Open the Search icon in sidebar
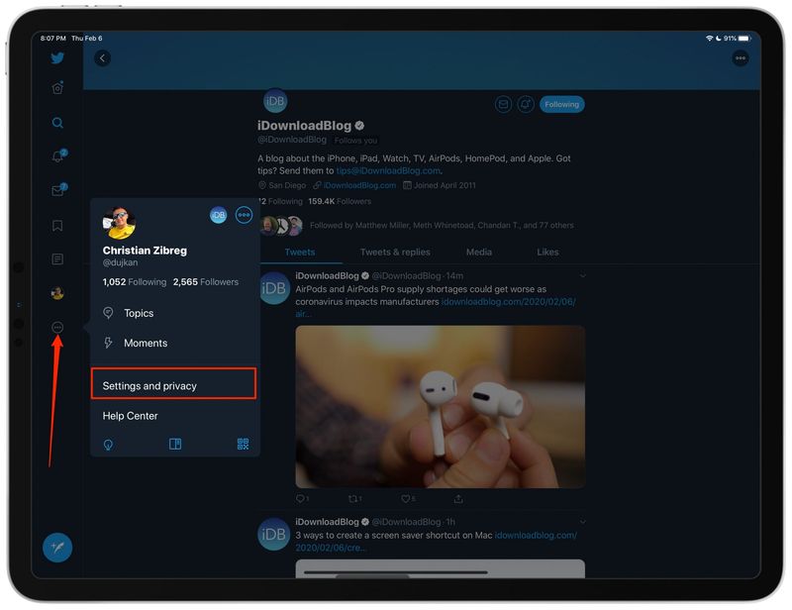This screenshot has width=792, height=610. pyautogui.click(x=57, y=123)
